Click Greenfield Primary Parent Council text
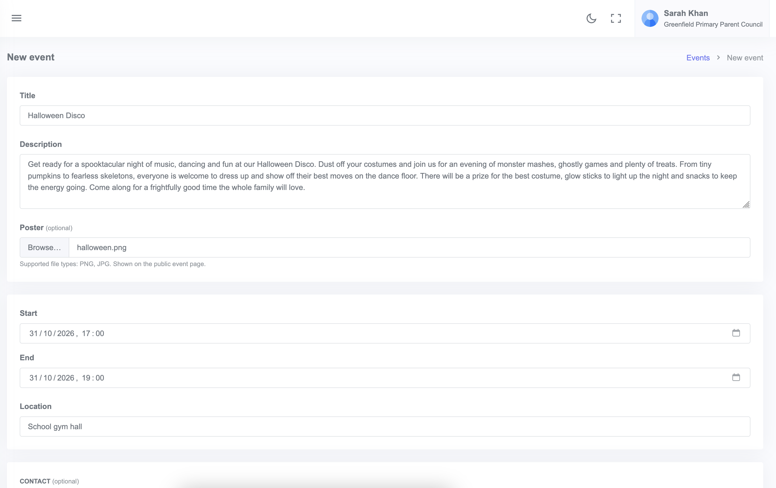This screenshot has width=776, height=488. 713,24
